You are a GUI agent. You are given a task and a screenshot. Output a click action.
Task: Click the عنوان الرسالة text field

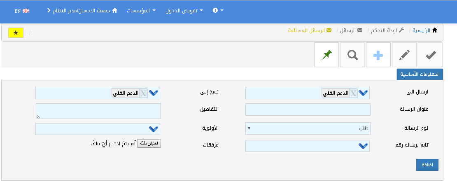[x=308, y=109]
